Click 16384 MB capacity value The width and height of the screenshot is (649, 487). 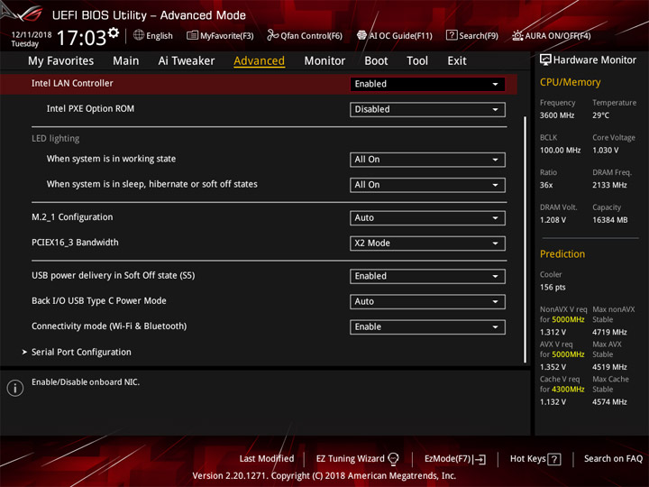coord(609,220)
